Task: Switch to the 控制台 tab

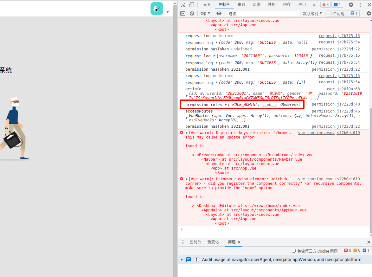Action: click(x=224, y=5)
